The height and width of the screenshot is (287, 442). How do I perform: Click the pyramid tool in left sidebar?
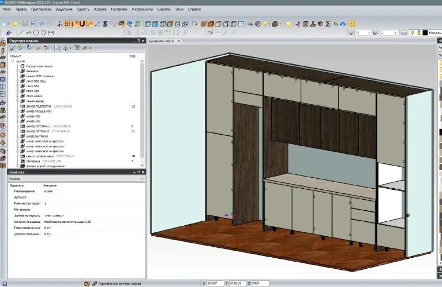[x=3, y=142]
